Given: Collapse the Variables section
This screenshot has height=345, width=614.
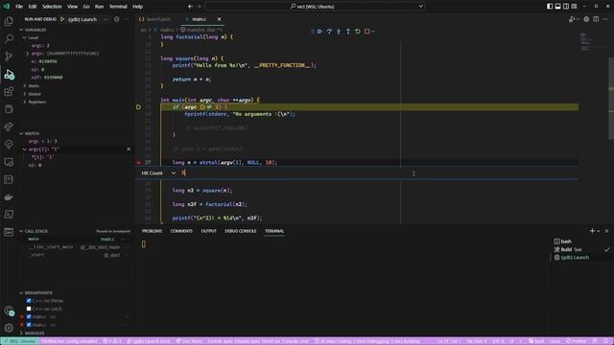Looking at the screenshot, I should tap(21, 30).
